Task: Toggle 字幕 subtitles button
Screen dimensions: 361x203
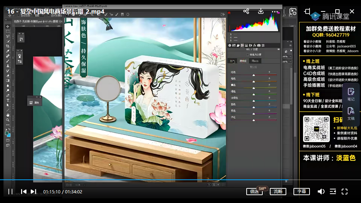Action: click(x=302, y=192)
